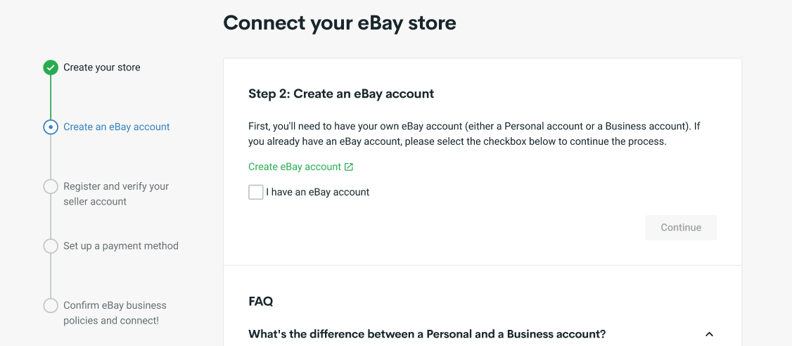Viewport: 792px width, 346px height.
Task: Collapse the Personal vs Business FAQ chevron
Action: (709, 334)
